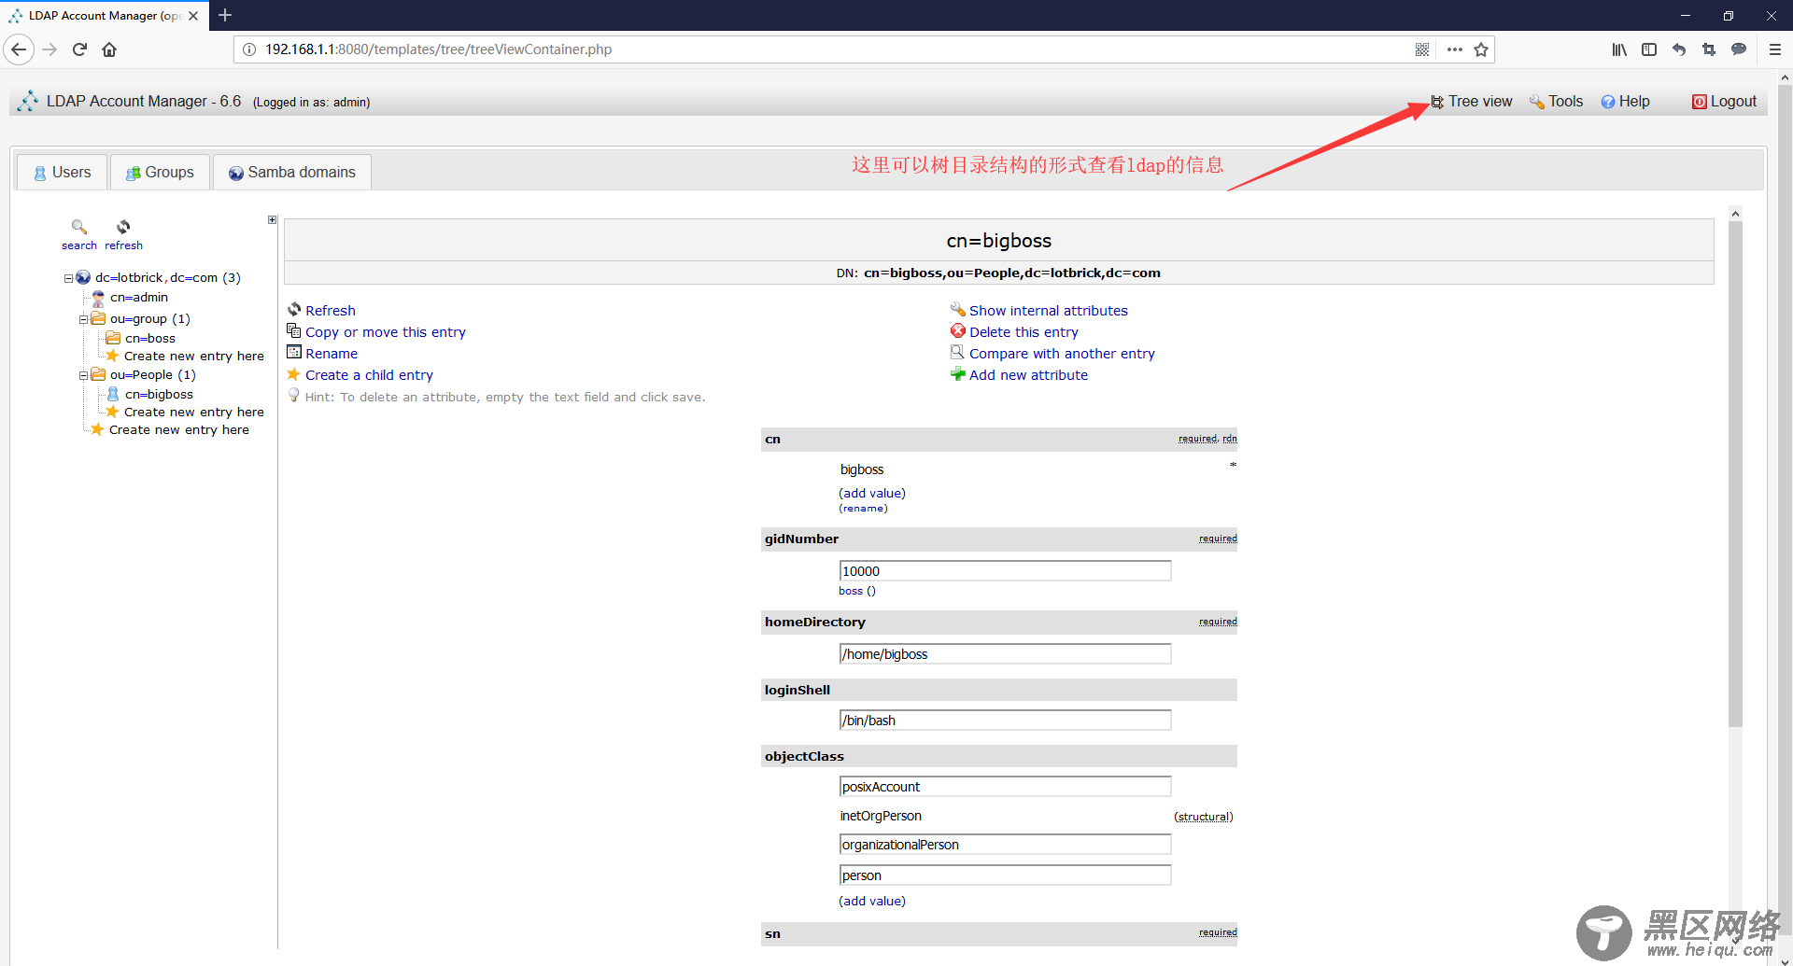Reload the page with browser reload
1793x966 pixels.
pos(79,49)
